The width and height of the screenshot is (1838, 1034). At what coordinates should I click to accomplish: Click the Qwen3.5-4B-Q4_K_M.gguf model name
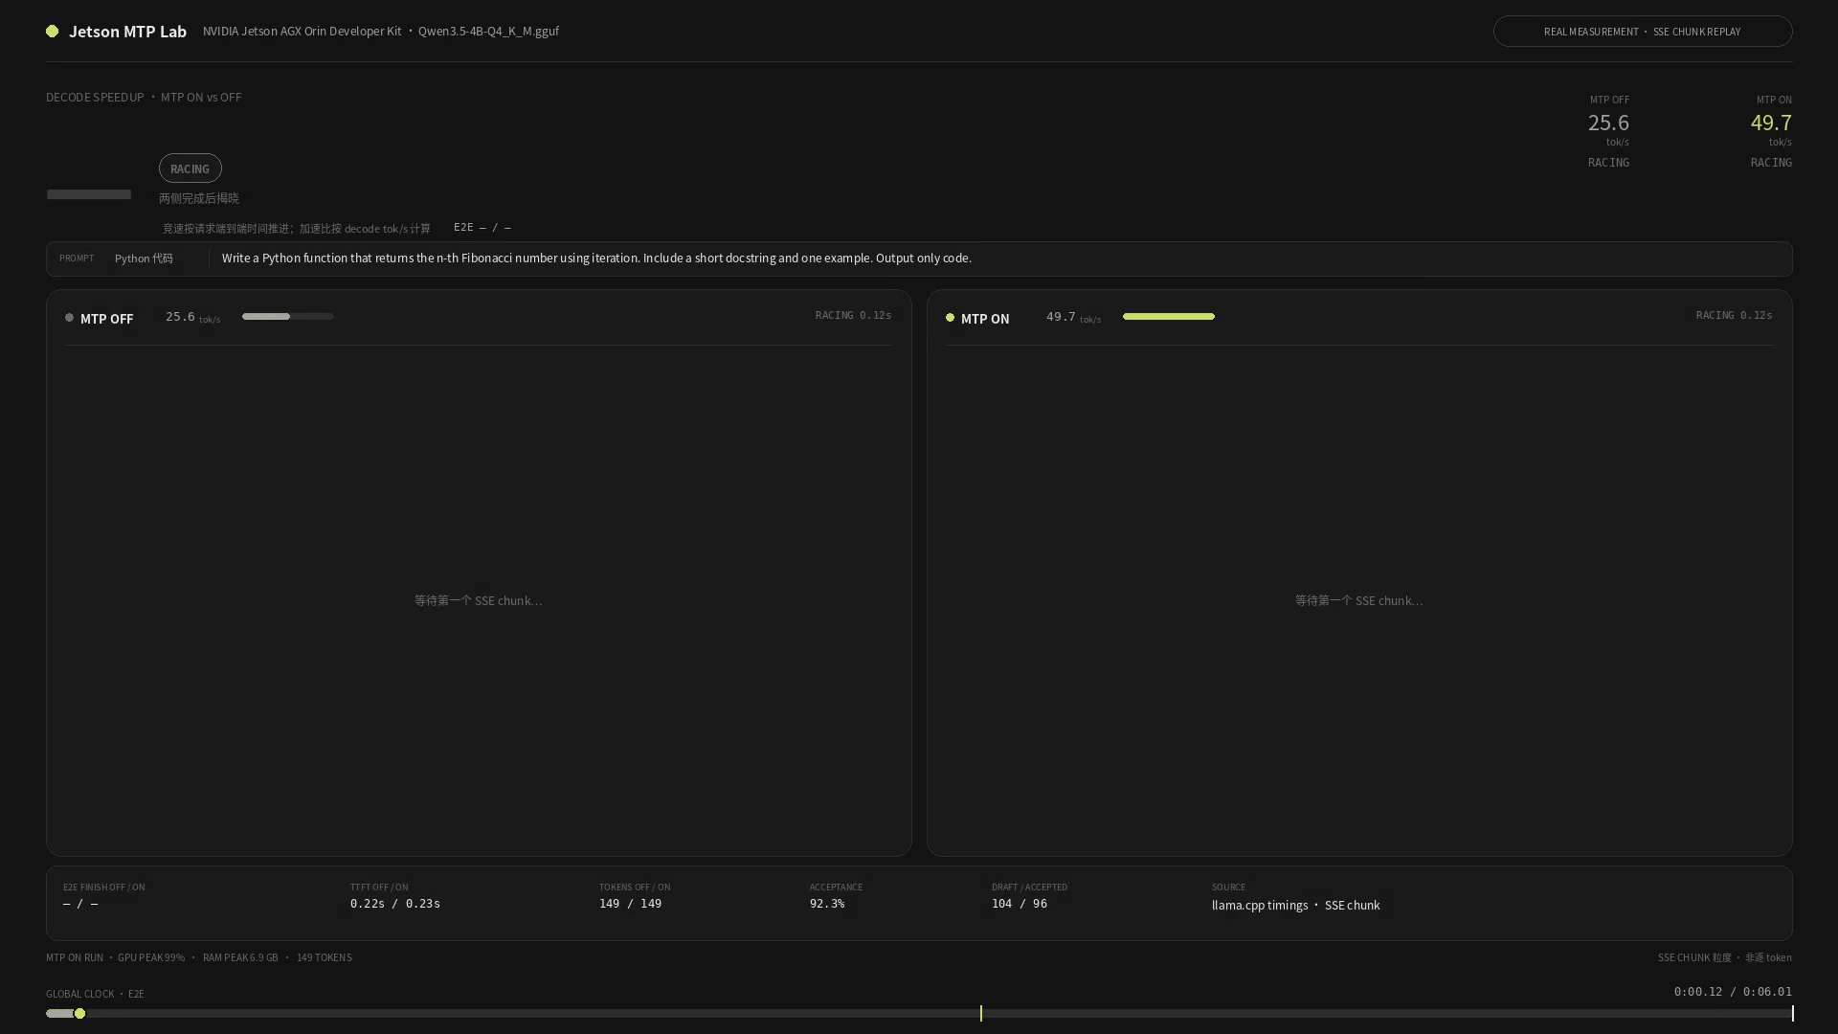click(488, 32)
